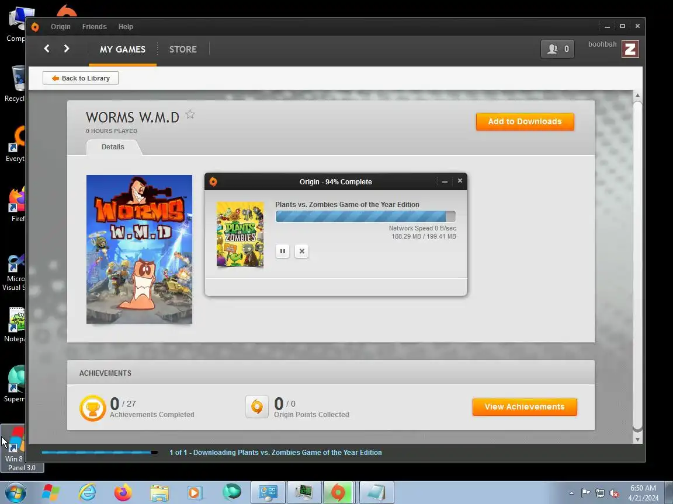Screen dimensions: 673x504
Task: Click the Achievements Completed label
Action: tap(152, 414)
